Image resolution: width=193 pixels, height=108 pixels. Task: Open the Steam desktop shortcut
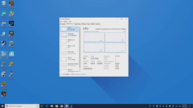coord(4,44)
